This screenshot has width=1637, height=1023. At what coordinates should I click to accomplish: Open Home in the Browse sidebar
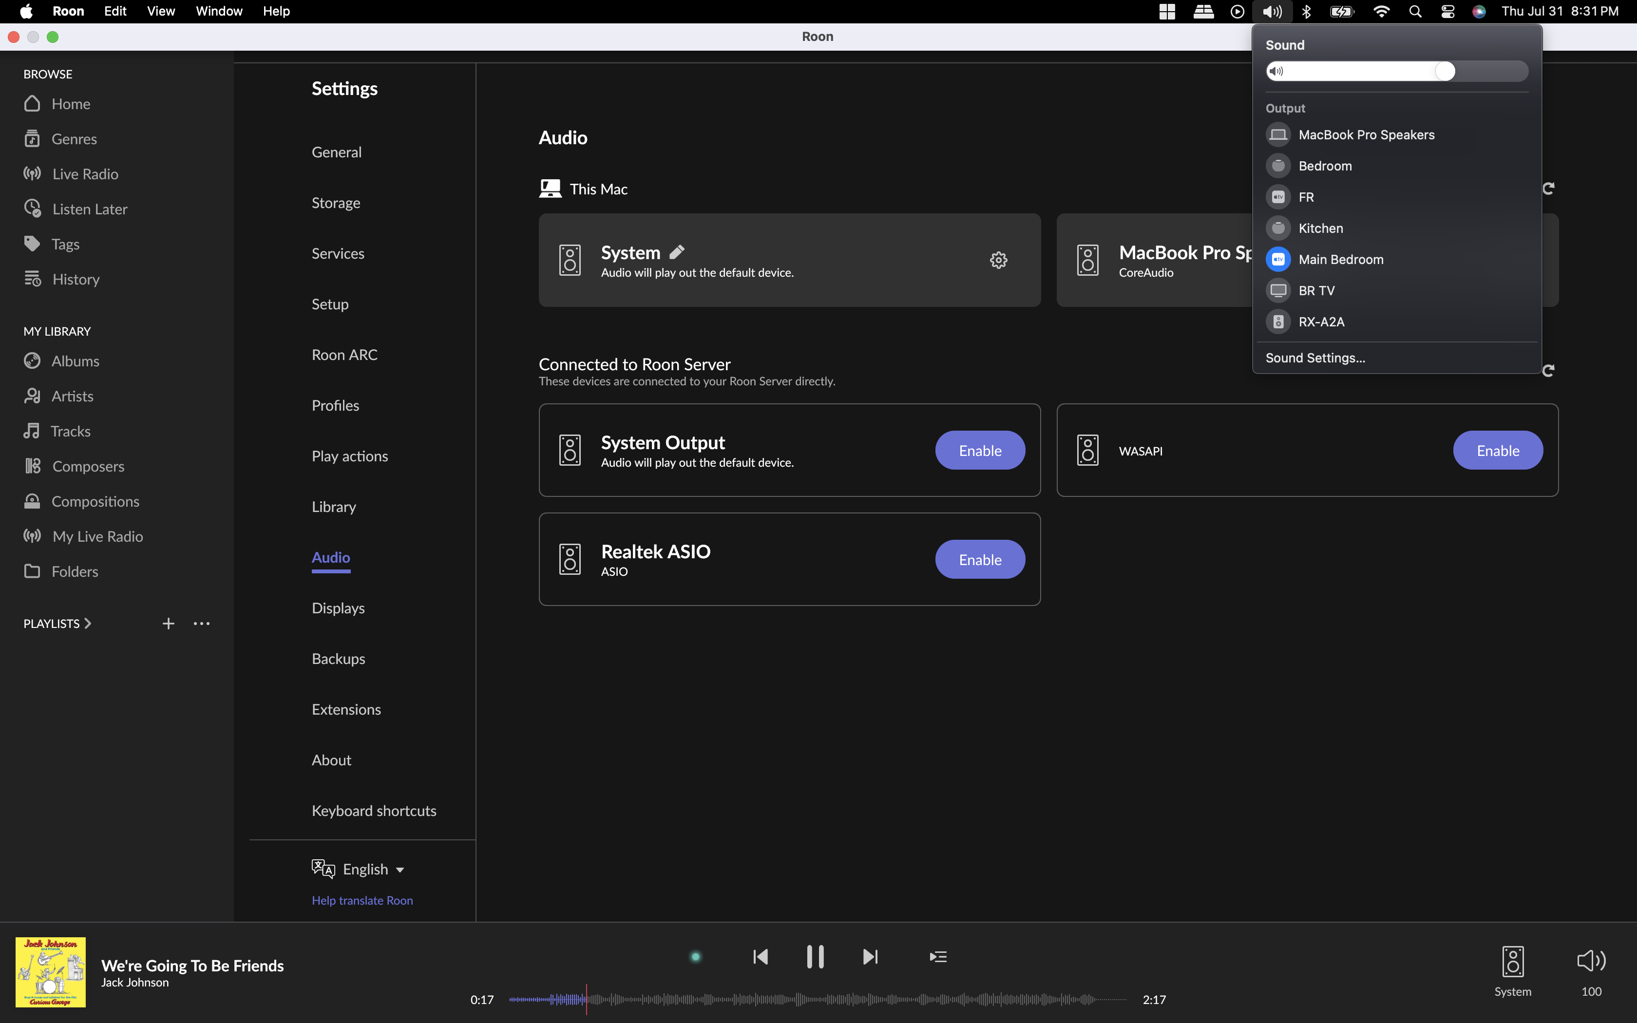[x=57, y=103]
